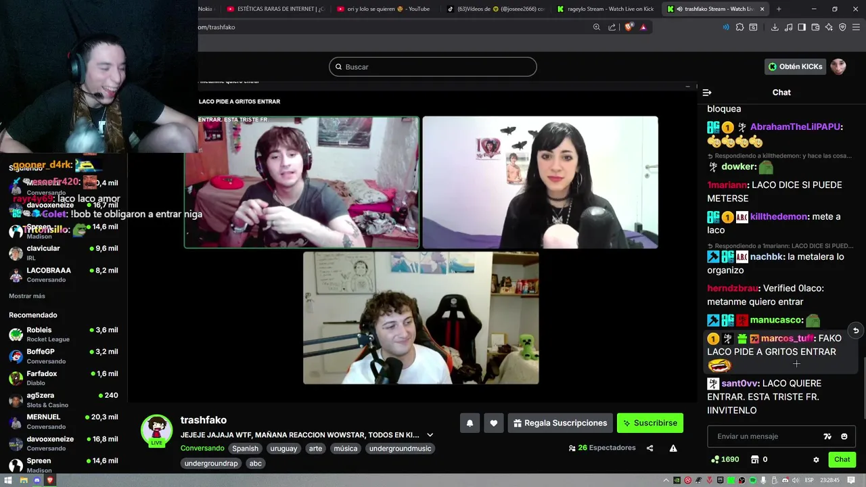866x487 pixels.
Task: Click the undergroundrap tag
Action: 211,464
